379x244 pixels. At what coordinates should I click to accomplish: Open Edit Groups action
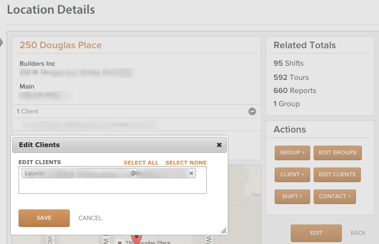(338, 153)
